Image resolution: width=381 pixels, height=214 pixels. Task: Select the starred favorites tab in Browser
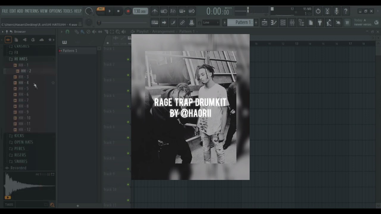click(x=50, y=40)
